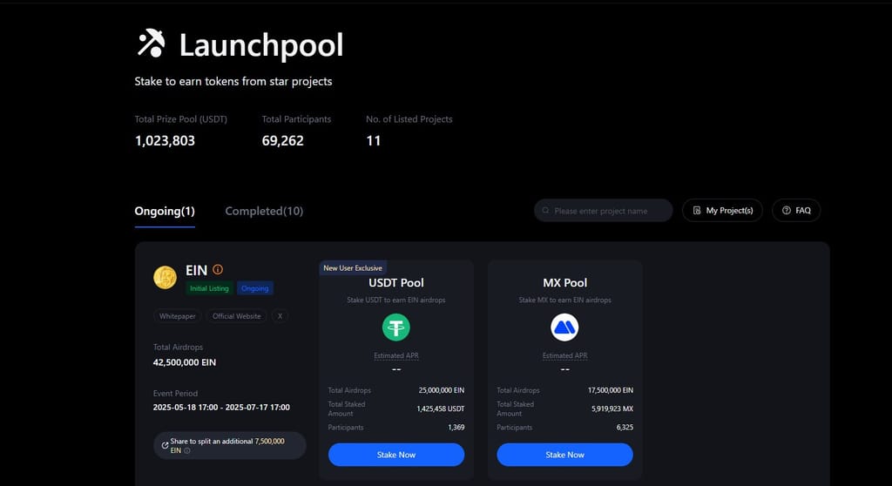Click the Launchpool pickaxe logo icon
This screenshot has width=892, height=486.
[x=151, y=44]
